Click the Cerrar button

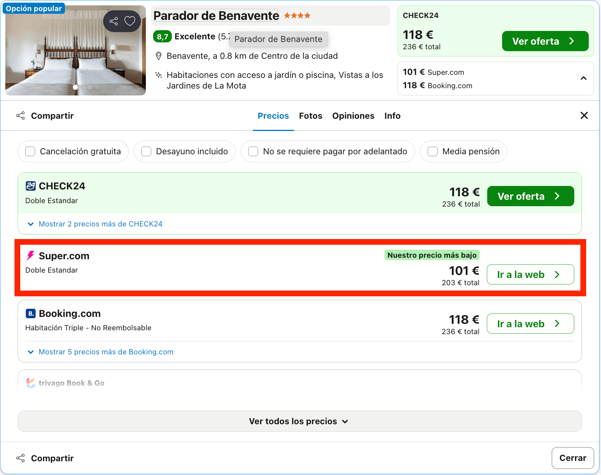pyautogui.click(x=573, y=458)
